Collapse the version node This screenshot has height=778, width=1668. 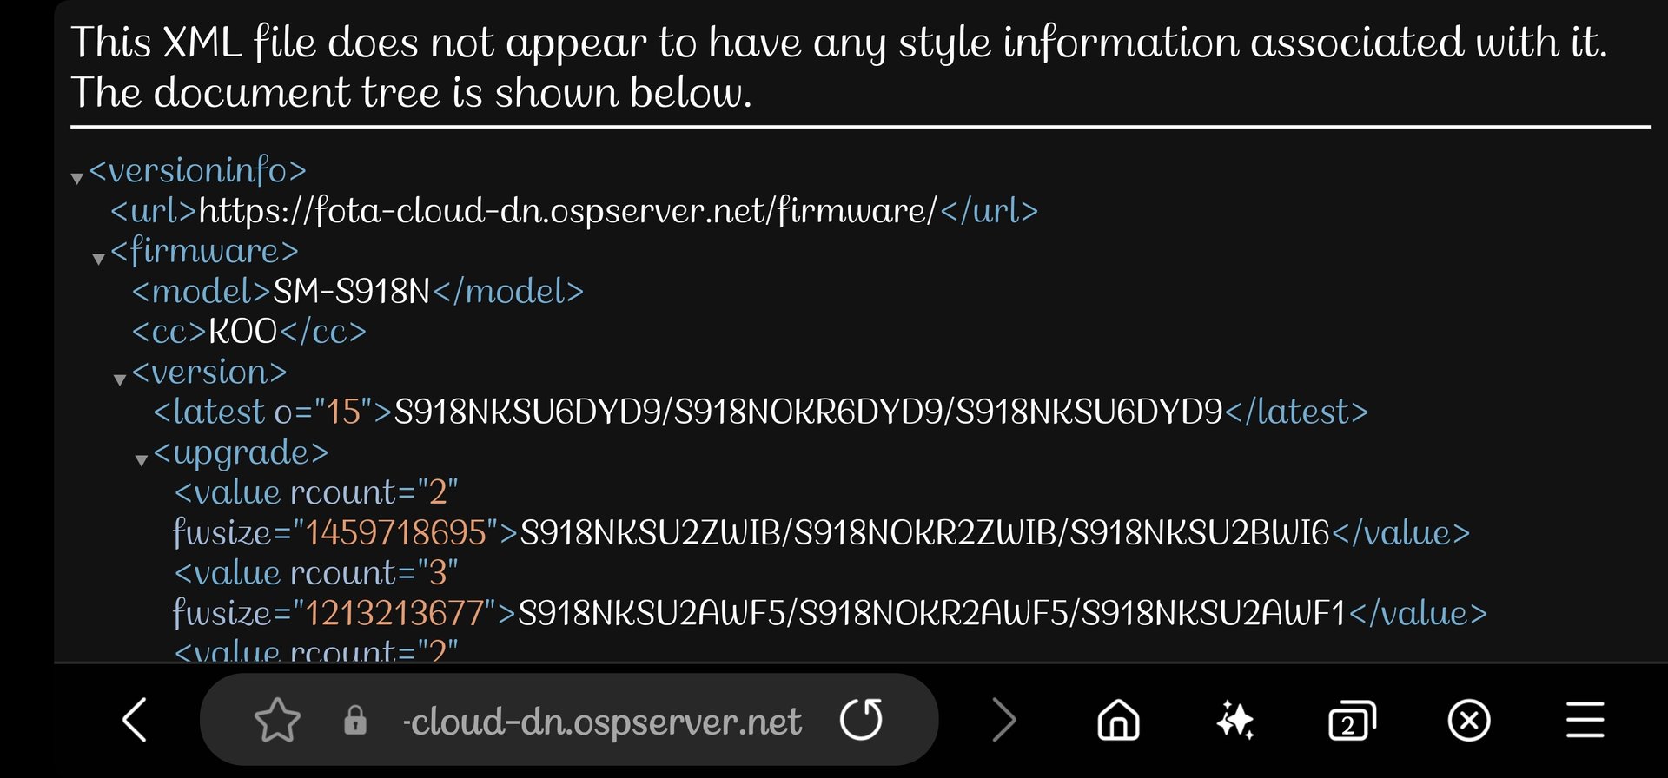click(120, 379)
